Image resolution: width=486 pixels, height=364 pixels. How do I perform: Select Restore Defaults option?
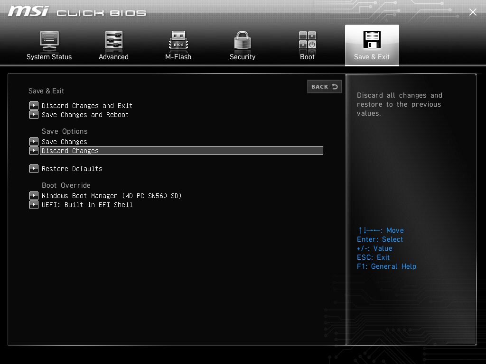click(x=72, y=169)
